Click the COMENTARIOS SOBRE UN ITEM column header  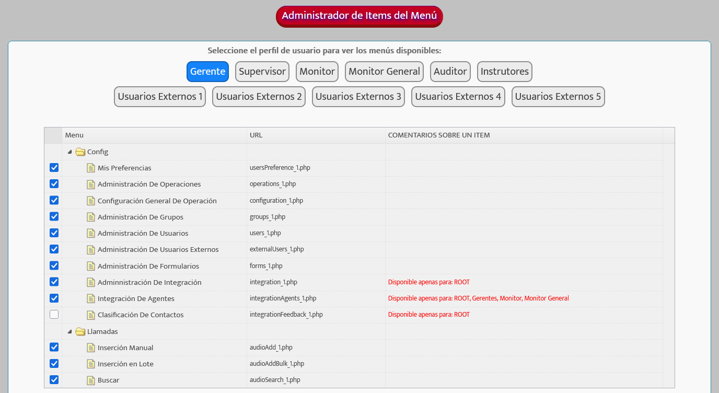click(524, 135)
